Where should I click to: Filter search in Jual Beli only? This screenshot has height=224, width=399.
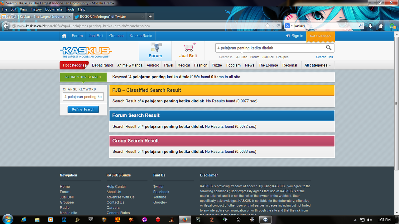click(x=268, y=57)
